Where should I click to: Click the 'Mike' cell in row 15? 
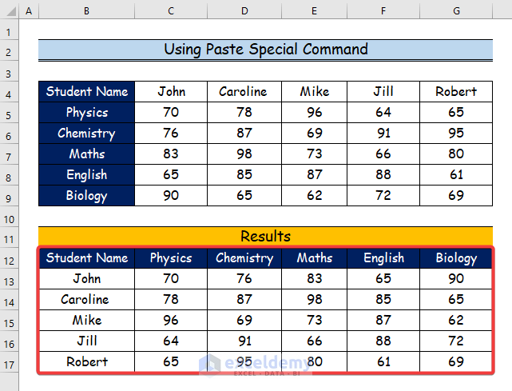86,321
